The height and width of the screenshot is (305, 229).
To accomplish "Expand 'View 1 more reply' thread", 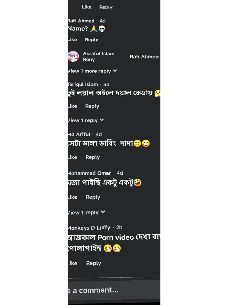I will 92,71.
